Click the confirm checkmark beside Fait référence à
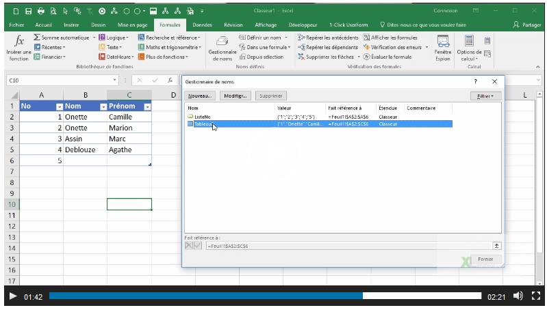 click(x=197, y=246)
